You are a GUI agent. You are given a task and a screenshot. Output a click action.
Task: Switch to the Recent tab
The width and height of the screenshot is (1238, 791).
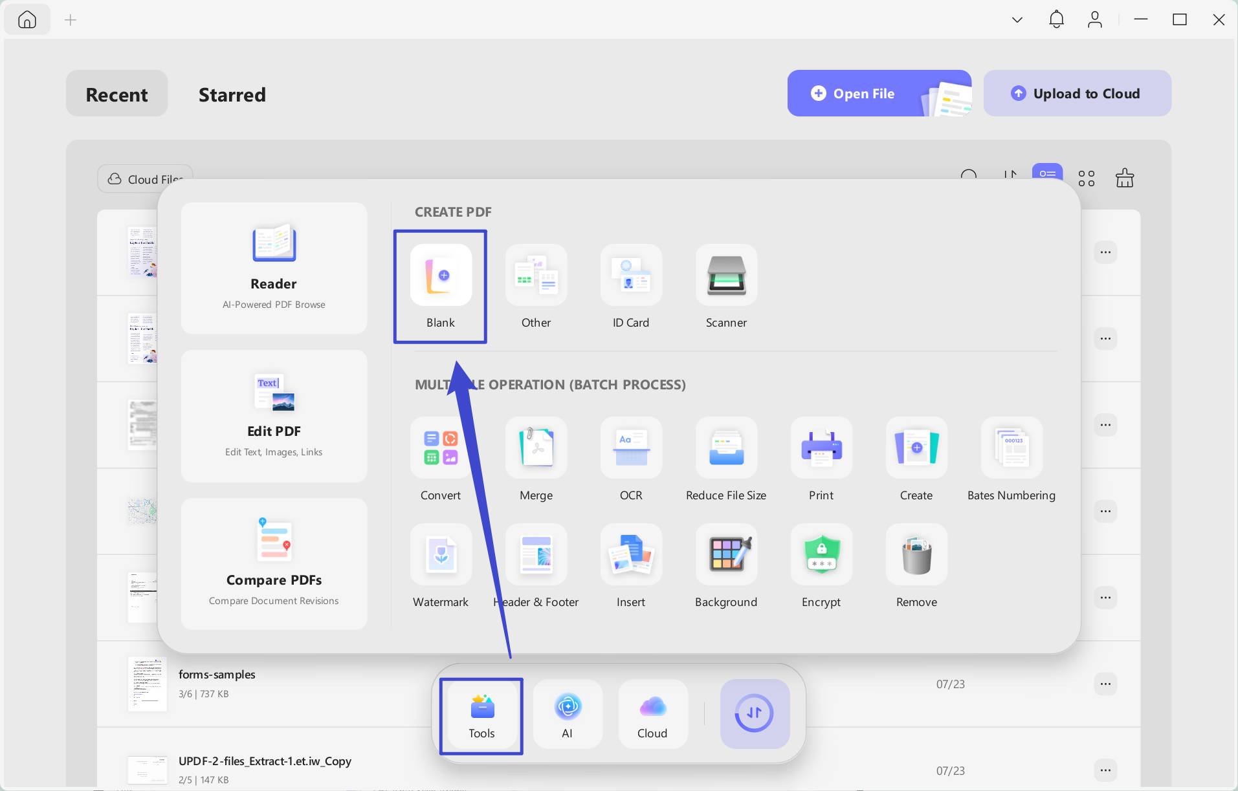point(116,94)
